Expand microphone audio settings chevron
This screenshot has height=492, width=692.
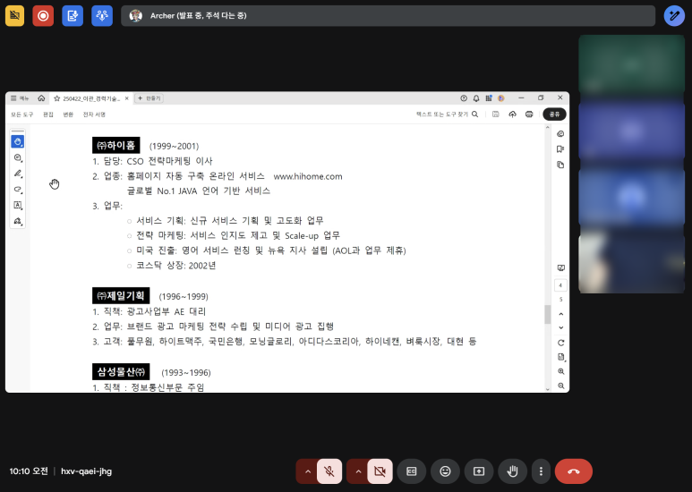click(308, 471)
